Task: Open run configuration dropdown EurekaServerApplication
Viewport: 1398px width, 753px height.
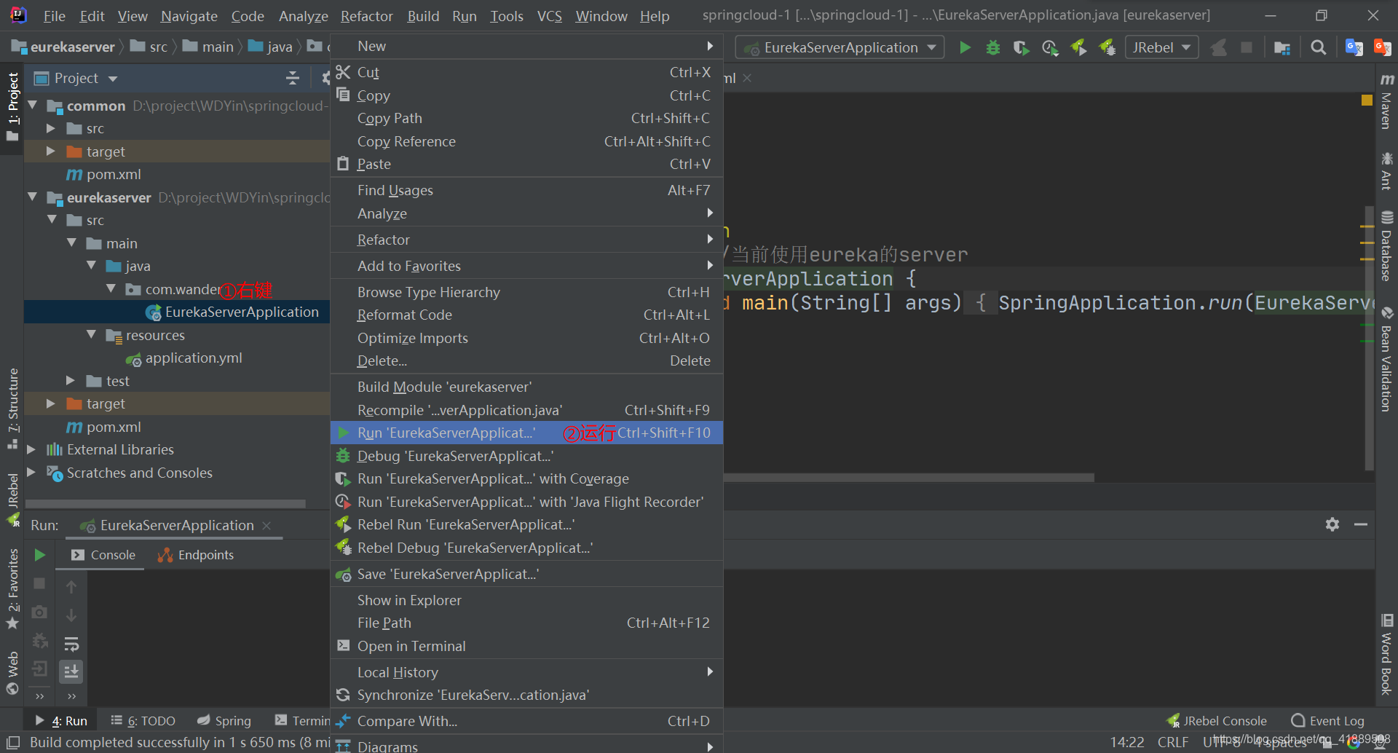Action: coord(840,47)
